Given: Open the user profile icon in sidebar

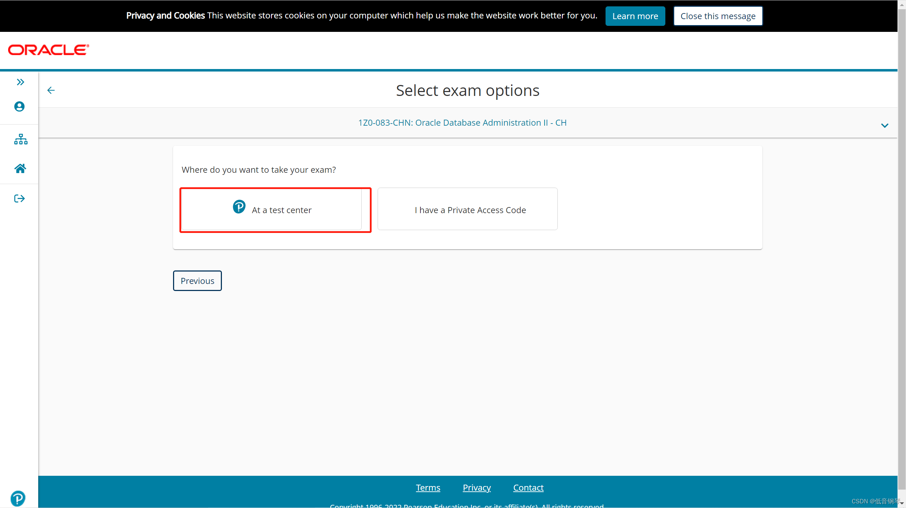Looking at the screenshot, I should point(19,107).
